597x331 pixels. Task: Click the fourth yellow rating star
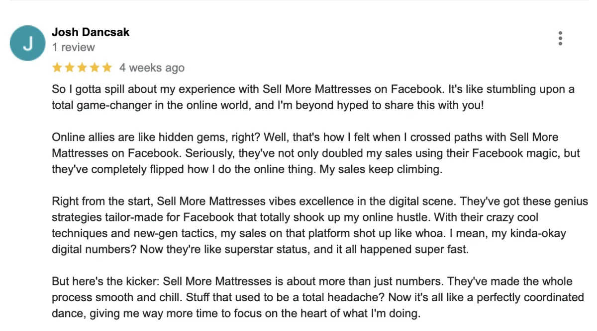(95, 67)
